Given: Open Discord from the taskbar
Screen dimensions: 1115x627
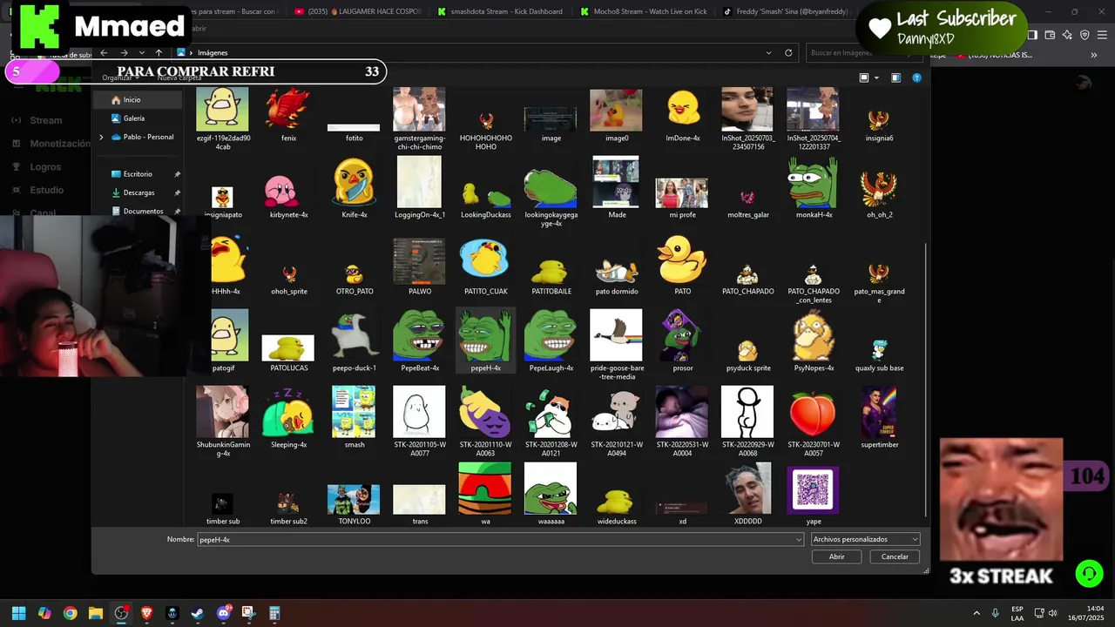Looking at the screenshot, I should coord(224,613).
